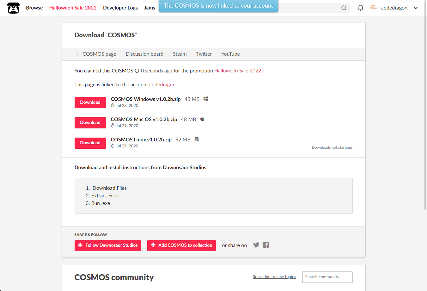Click the 'COSMOS community' heading

pyautogui.click(x=114, y=277)
